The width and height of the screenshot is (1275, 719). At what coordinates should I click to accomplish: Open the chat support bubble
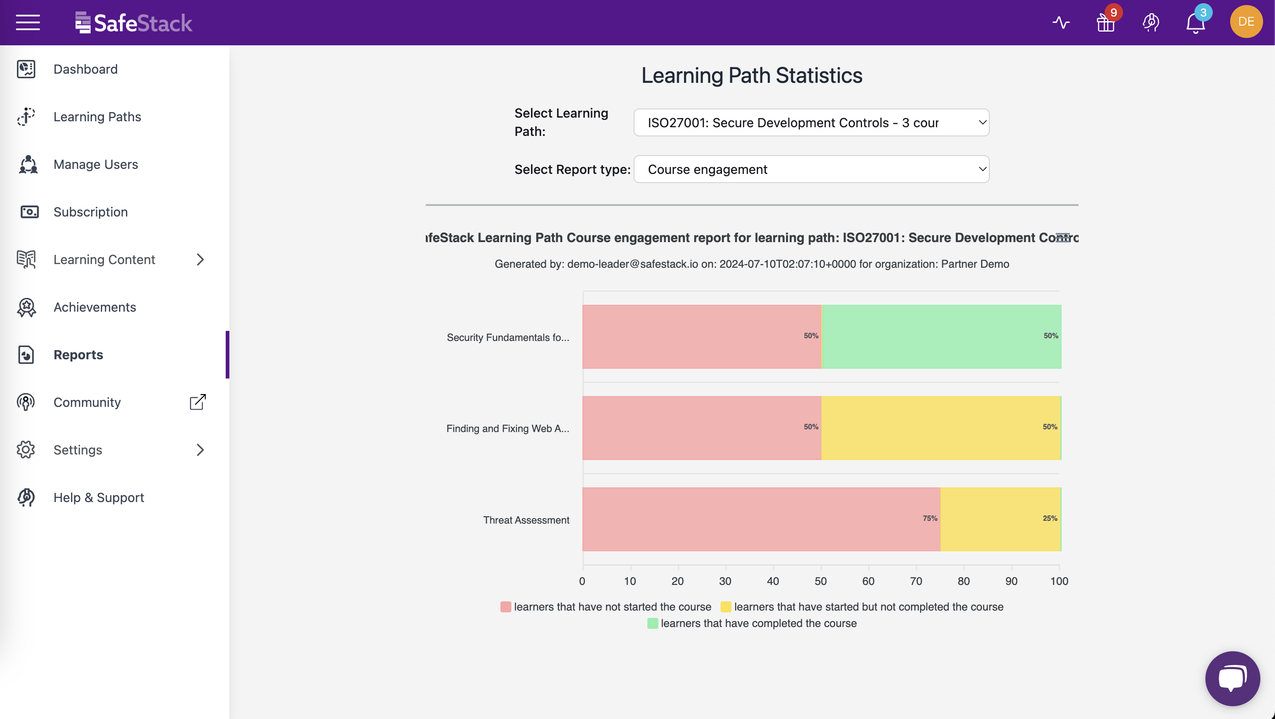tap(1232, 678)
